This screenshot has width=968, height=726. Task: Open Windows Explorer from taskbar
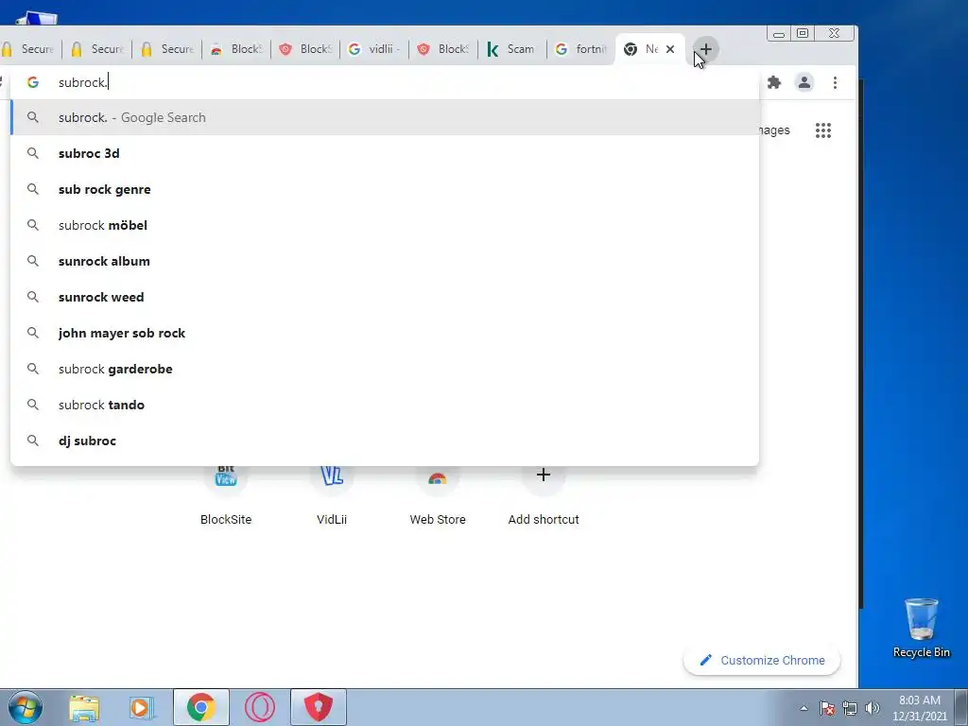pos(84,707)
